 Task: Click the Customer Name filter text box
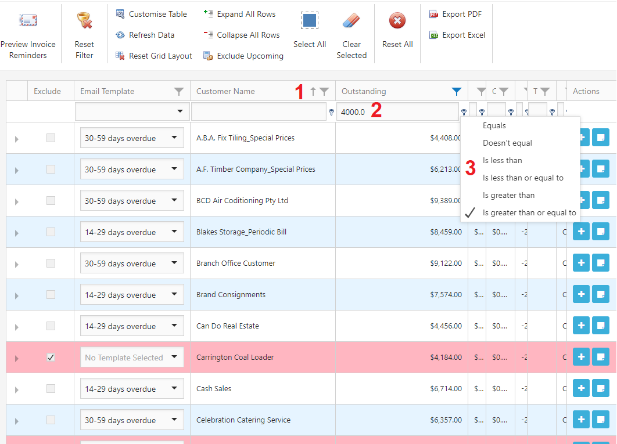[x=259, y=111]
